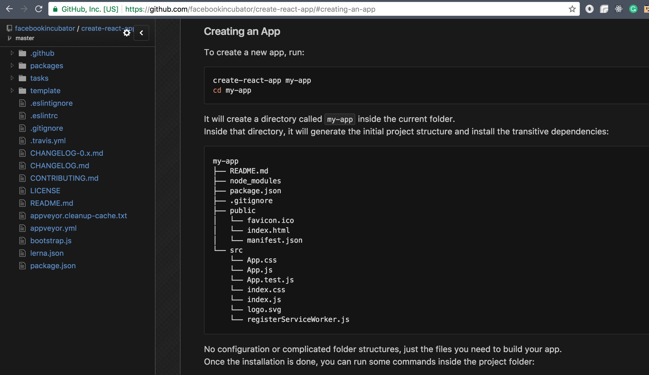The width and height of the screenshot is (649, 375).
Task: Click the file icon beside LICENSE
Action: point(22,191)
